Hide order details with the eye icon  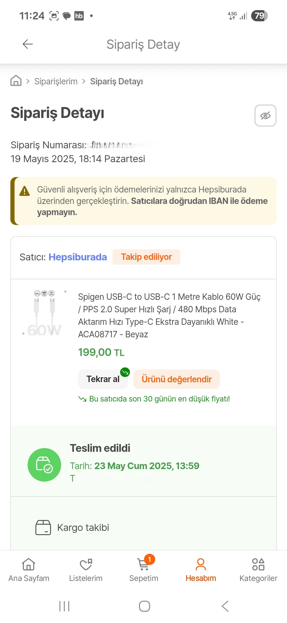pos(265,115)
